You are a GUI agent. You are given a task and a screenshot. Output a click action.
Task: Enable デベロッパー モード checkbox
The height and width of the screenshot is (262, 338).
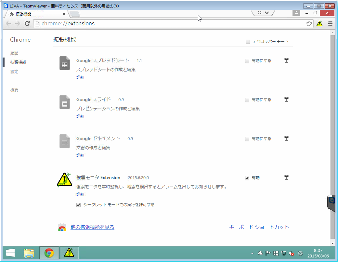pyautogui.click(x=248, y=42)
